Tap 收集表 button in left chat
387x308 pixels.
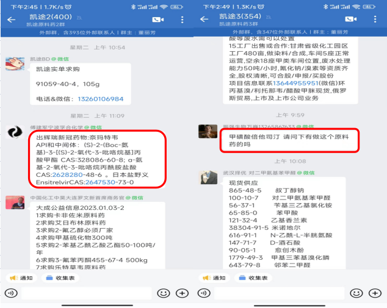pyautogui.click(x=60, y=278)
